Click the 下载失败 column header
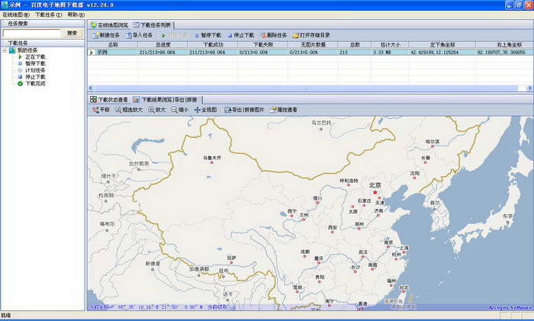This screenshot has height=321, width=534. point(263,44)
